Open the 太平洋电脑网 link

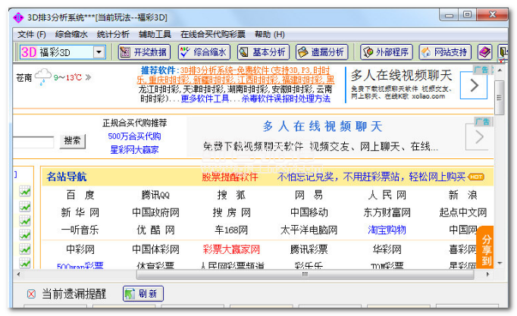pos(309,230)
